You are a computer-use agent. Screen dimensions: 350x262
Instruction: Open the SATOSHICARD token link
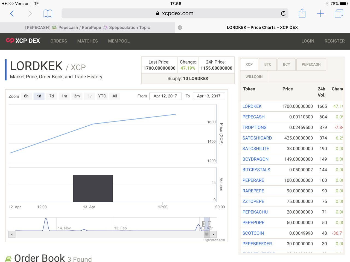point(257,138)
